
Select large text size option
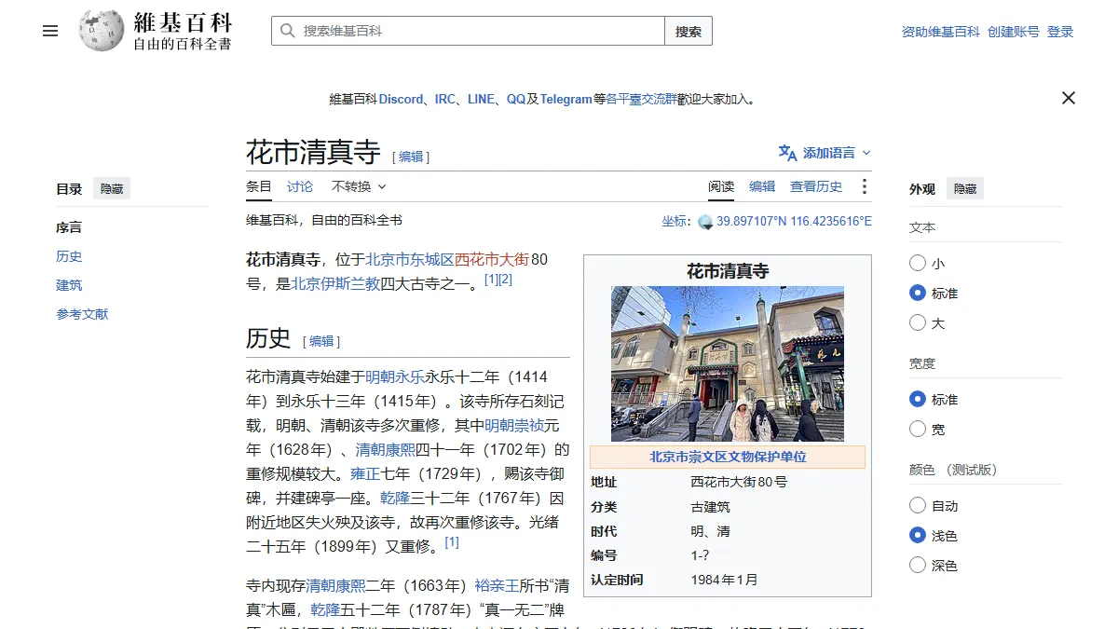point(918,322)
